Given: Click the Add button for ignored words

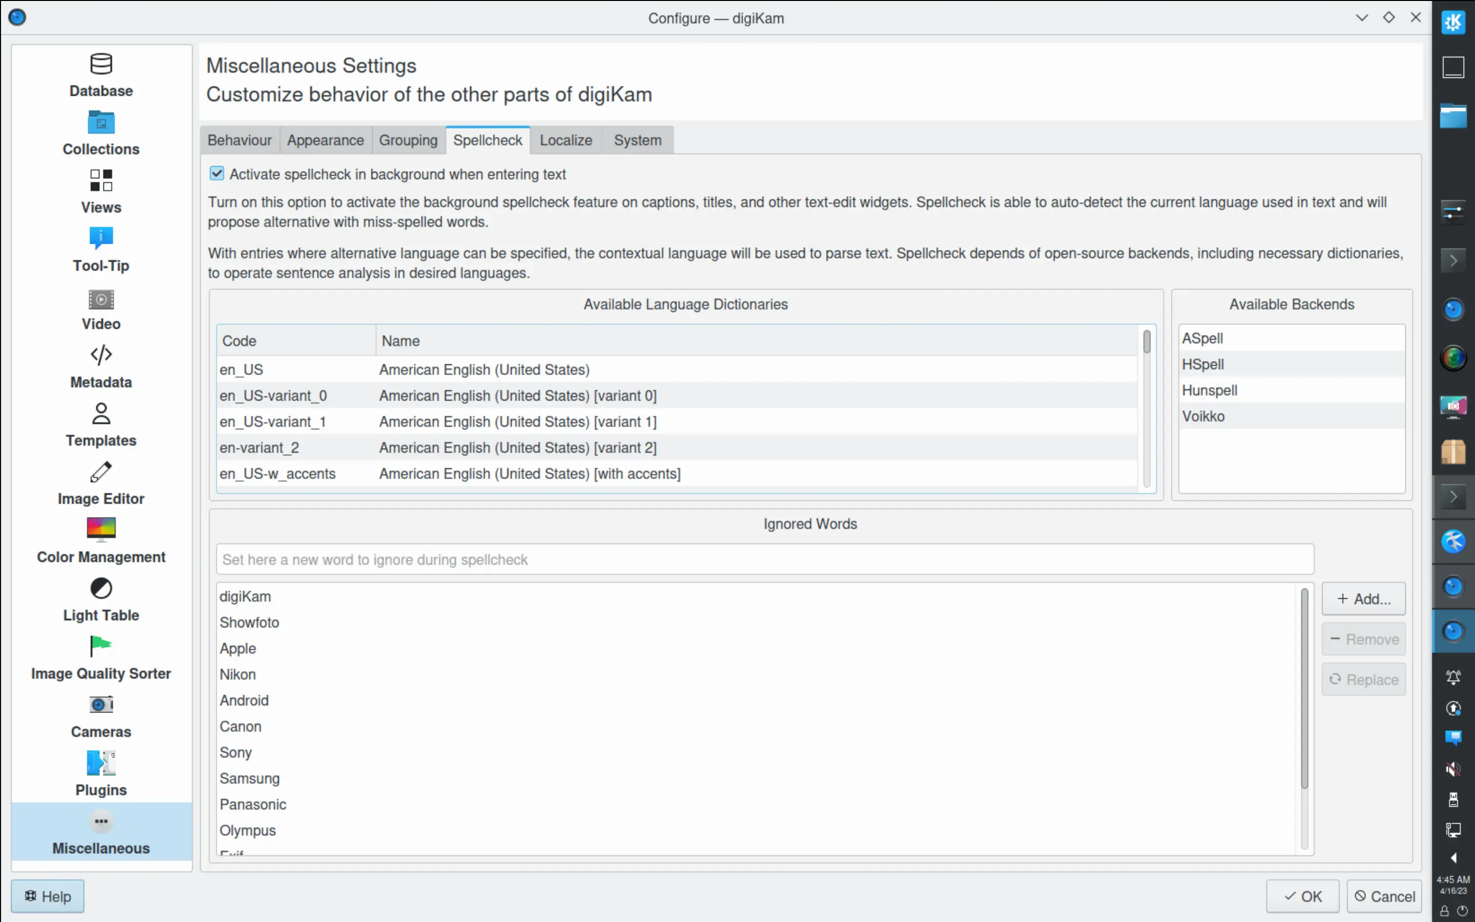Looking at the screenshot, I should (x=1363, y=598).
